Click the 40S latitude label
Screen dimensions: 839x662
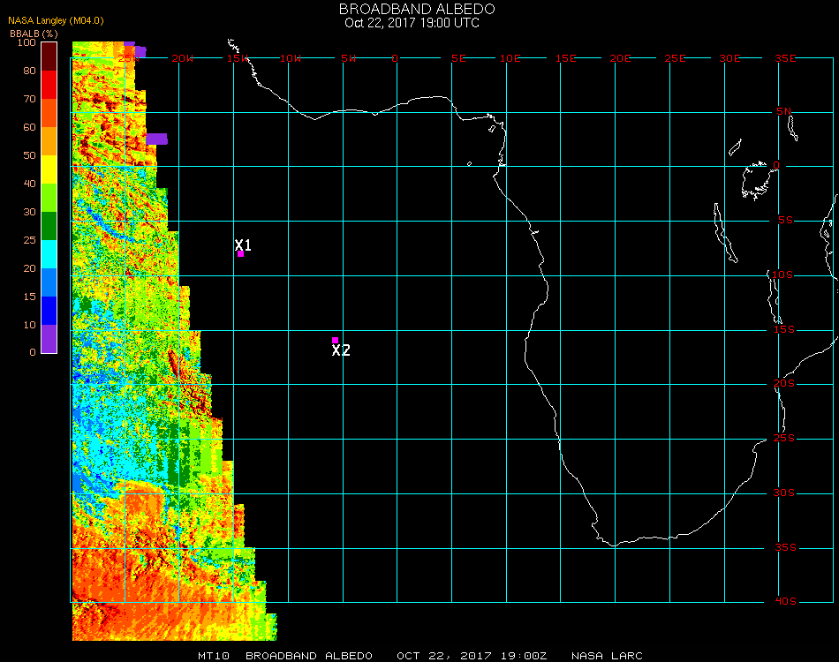point(785,602)
